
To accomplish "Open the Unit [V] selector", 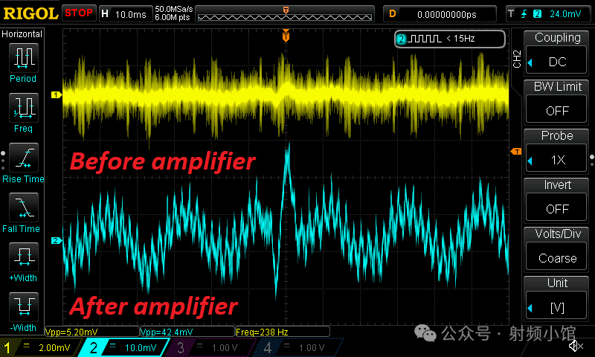I will point(557,296).
